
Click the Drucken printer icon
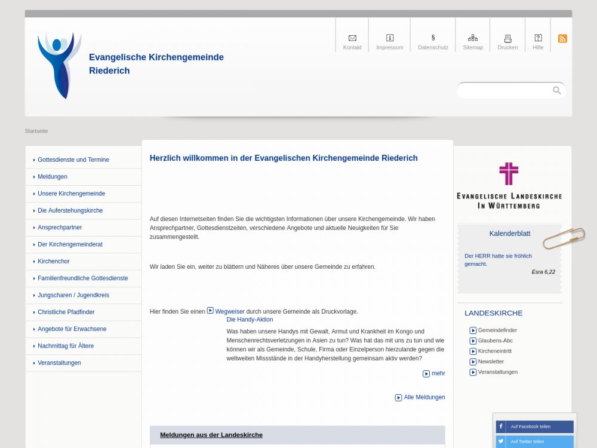[x=508, y=38]
